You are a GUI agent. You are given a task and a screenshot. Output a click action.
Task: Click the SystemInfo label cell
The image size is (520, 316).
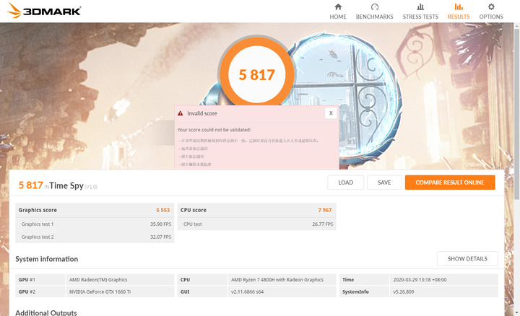(364, 291)
